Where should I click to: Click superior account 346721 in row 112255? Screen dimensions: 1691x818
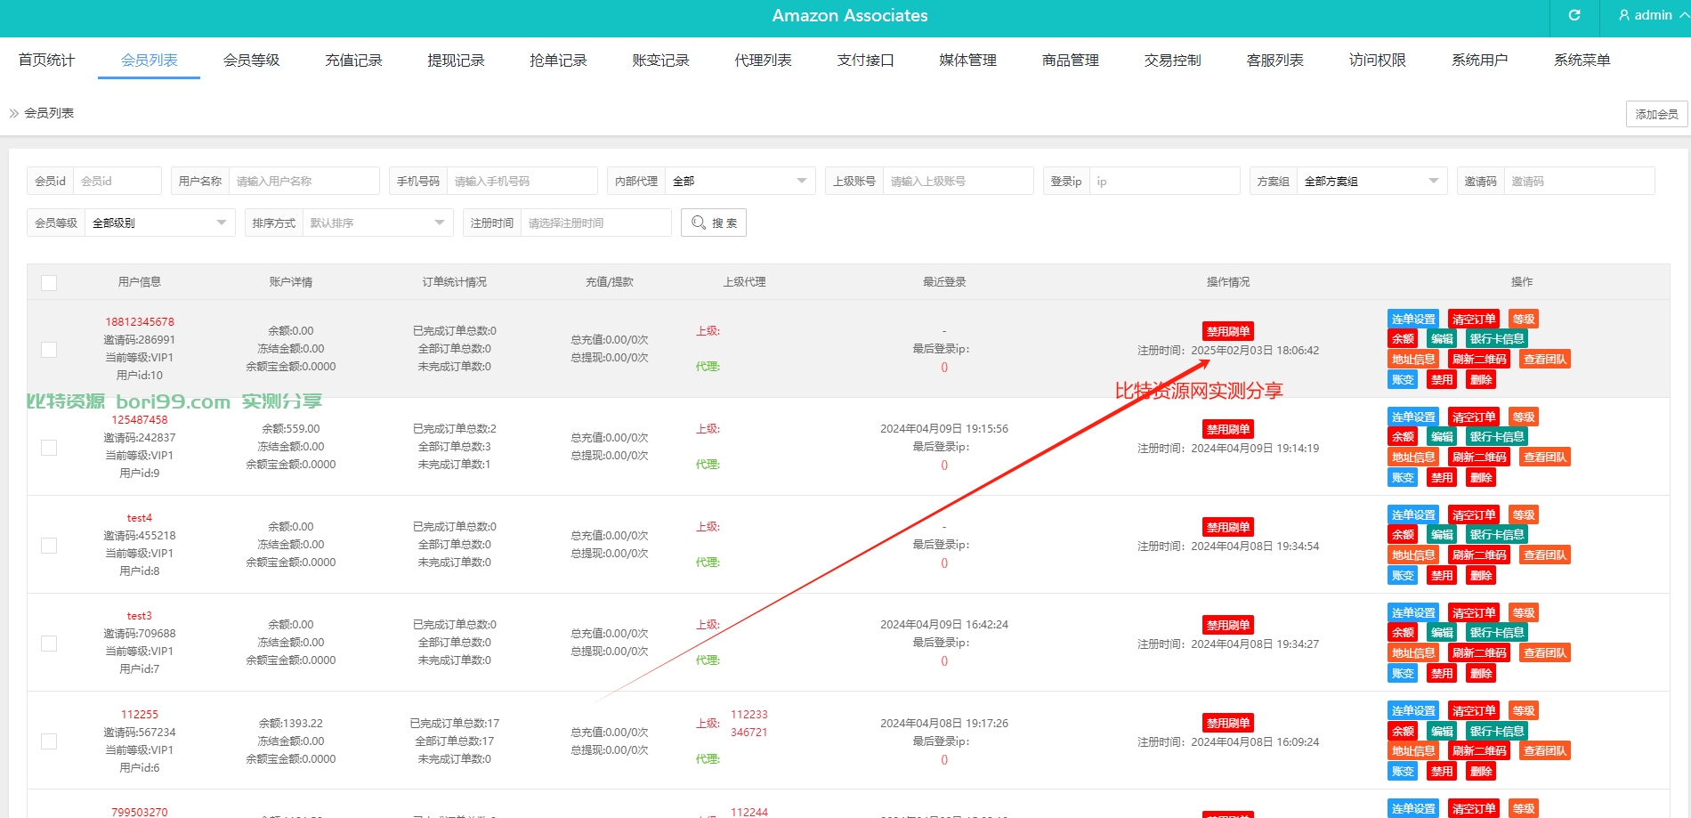pyautogui.click(x=749, y=732)
